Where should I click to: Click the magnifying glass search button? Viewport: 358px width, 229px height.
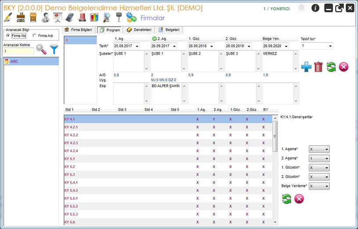point(41,49)
